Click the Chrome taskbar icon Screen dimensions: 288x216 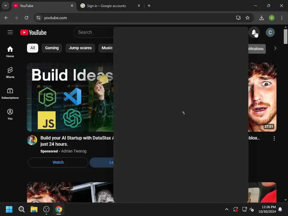point(59,209)
